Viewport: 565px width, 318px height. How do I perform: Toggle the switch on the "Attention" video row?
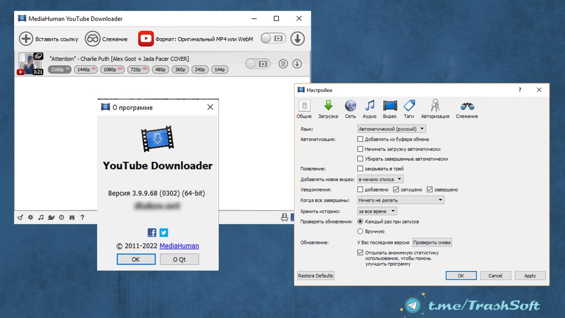[258, 64]
